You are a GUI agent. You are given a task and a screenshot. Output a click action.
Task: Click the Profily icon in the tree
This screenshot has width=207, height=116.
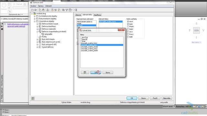click(40, 37)
